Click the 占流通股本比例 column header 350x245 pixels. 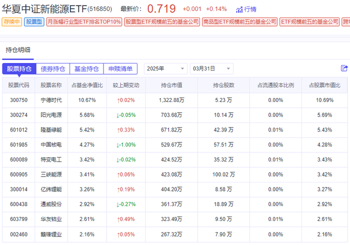275,85
